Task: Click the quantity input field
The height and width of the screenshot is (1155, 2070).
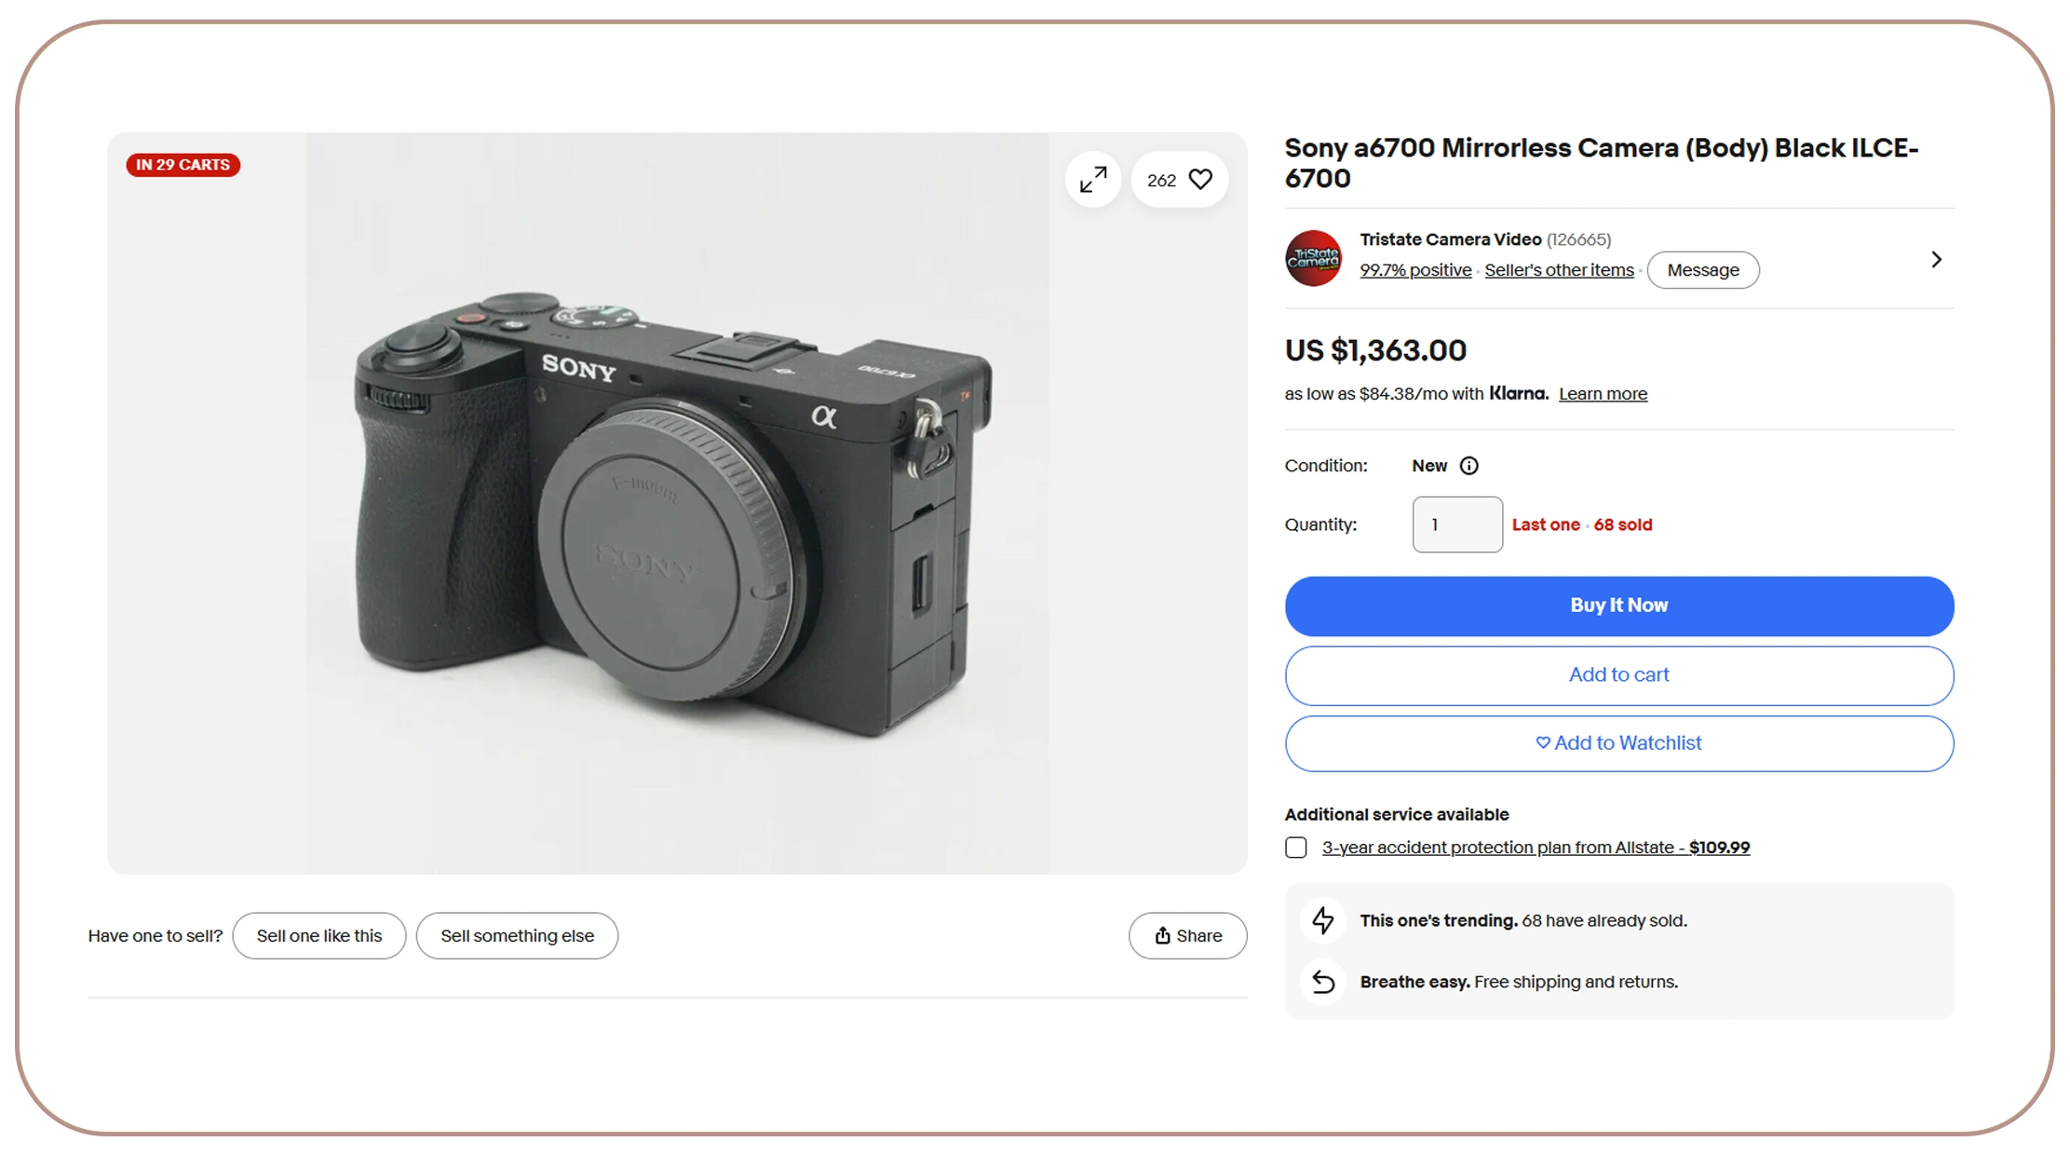Action: pyautogui.click(x=1457, y=524)
